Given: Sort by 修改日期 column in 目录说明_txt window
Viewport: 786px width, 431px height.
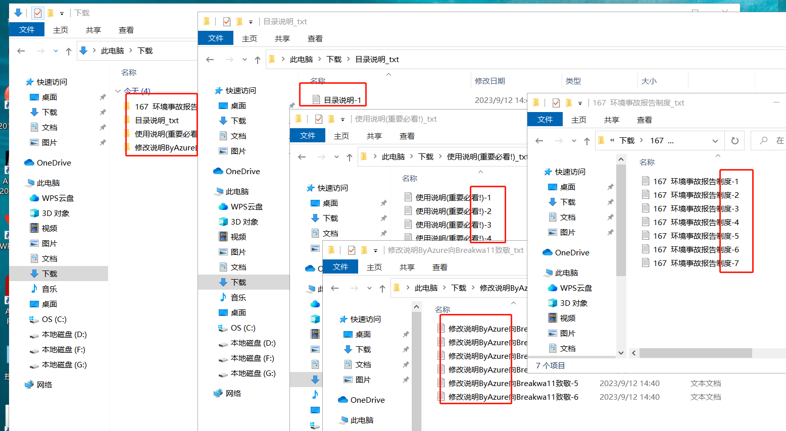Looking at the screenshot, I should (490, 81).
